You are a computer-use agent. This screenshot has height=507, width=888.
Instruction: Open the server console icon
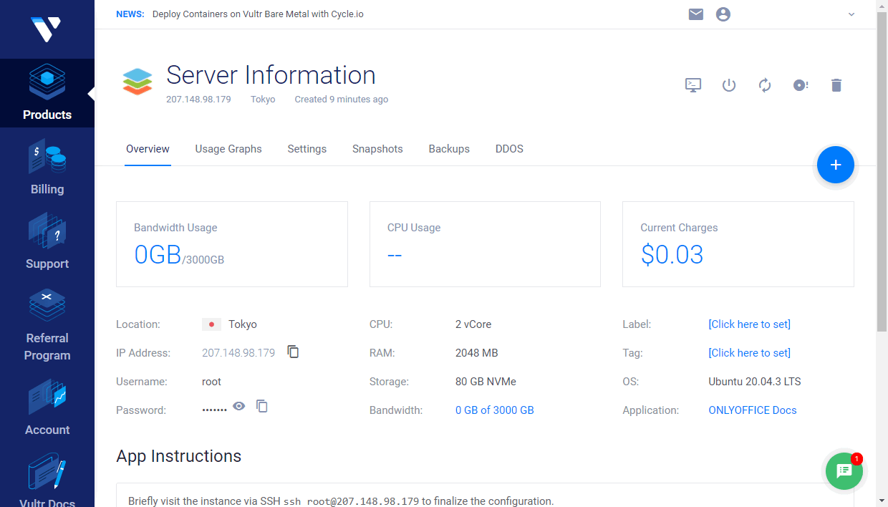[x=692, y=84]
